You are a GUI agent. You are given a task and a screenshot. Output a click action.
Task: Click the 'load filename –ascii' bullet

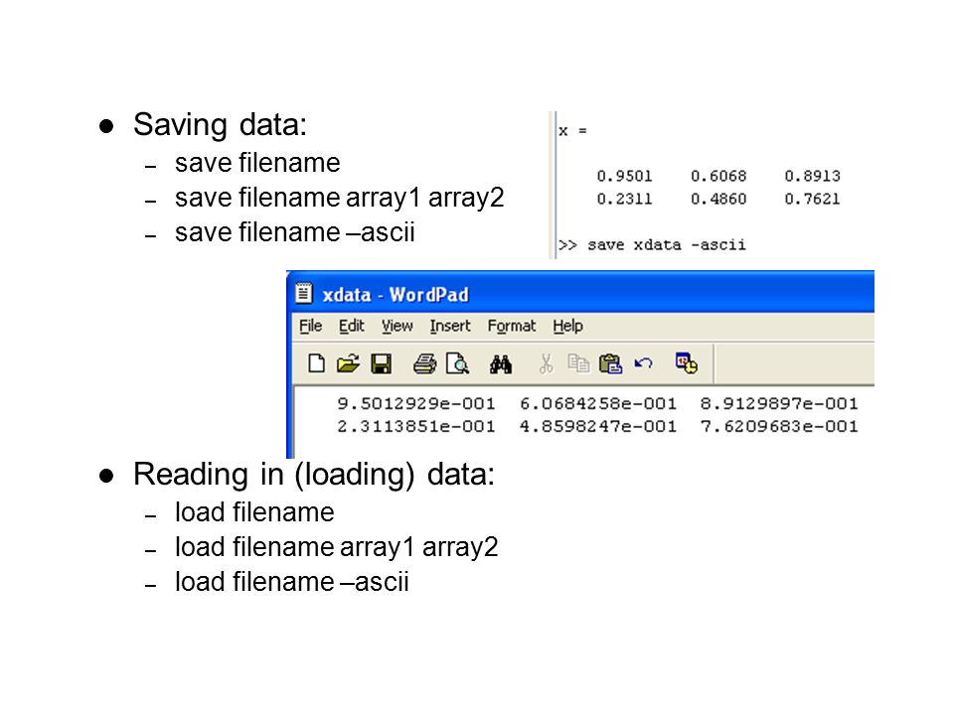coord(292,582)
